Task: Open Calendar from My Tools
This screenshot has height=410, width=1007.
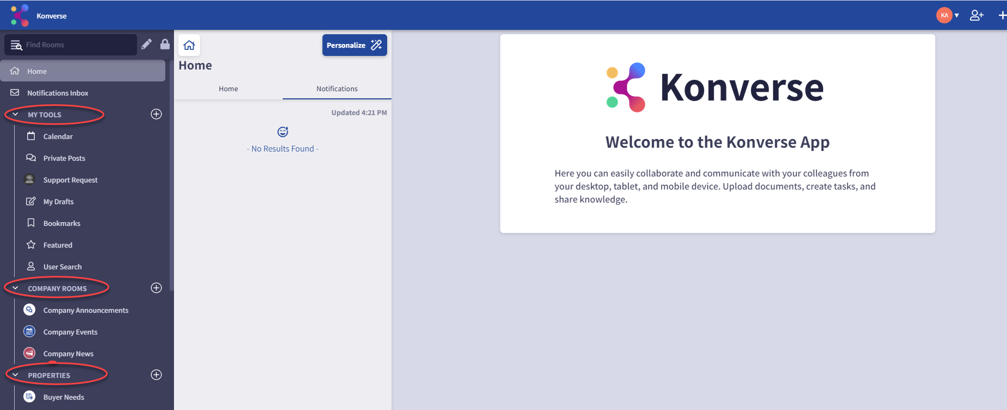Action: pos(58,136)
